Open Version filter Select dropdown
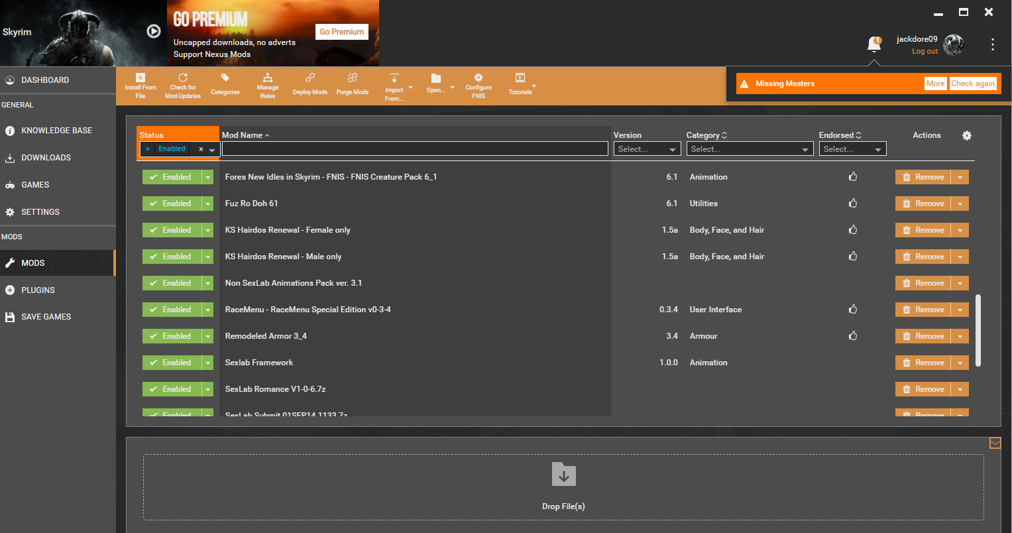 (x=647, y=149)
